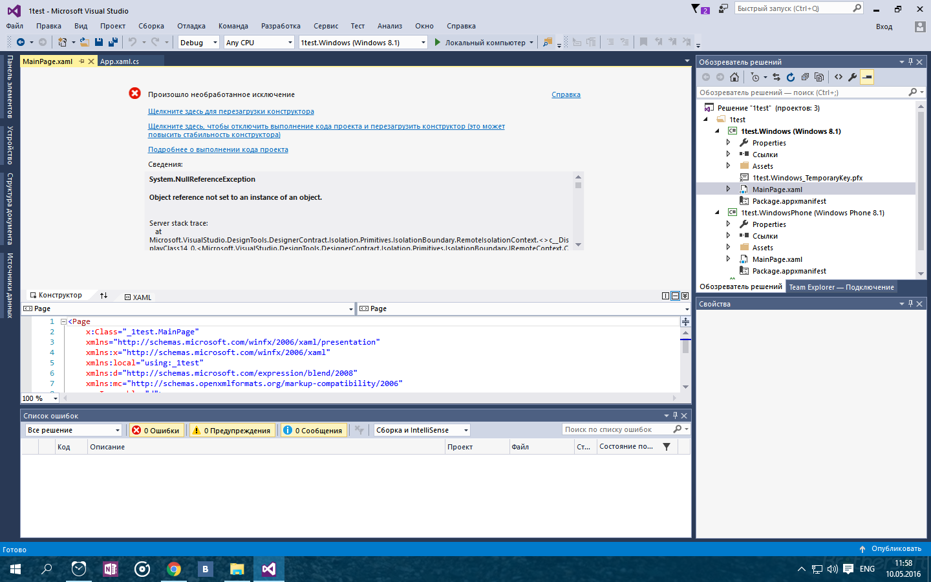Collapse the 1test.Windows (Windows 8.1) project node

[717, 131]
